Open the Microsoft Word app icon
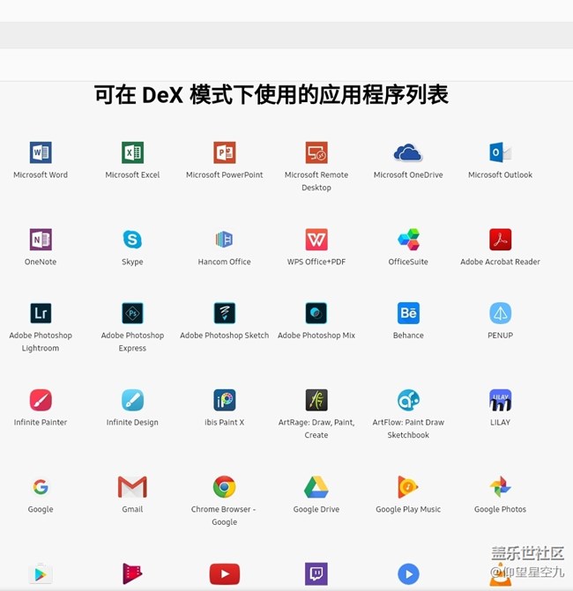The image size is (573, 591). pos(41,152)
